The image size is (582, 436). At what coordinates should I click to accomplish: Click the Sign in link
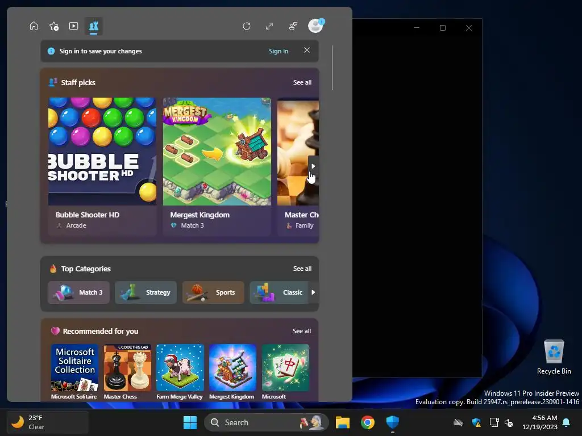point(278,51)
